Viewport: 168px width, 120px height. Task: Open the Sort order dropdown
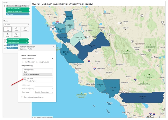tap(44, 92)
